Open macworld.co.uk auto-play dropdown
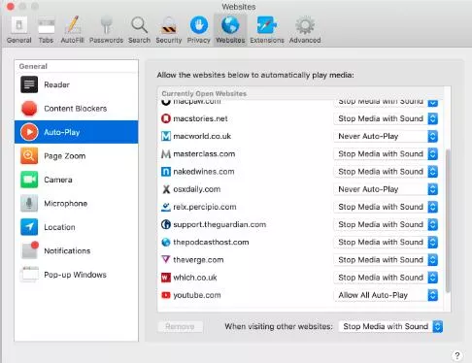 [386, 136]
